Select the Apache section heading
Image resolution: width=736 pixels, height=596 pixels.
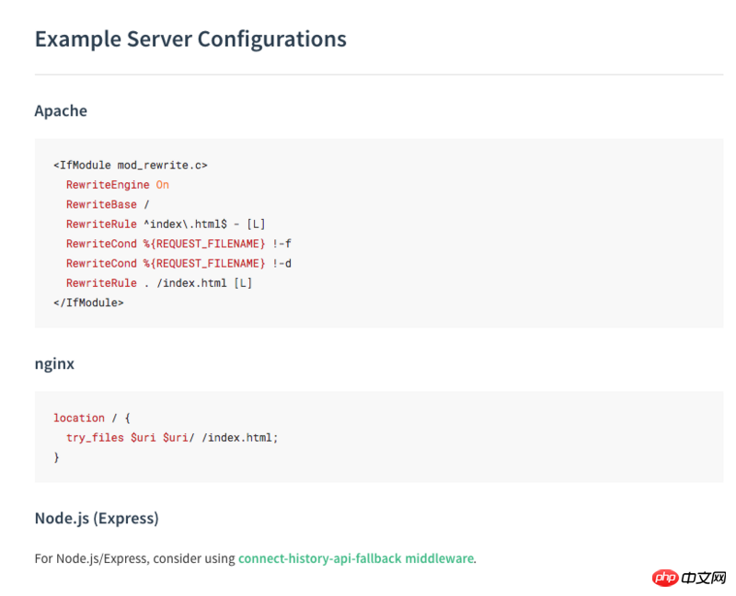pyautogui.click(x=61, y=110)
